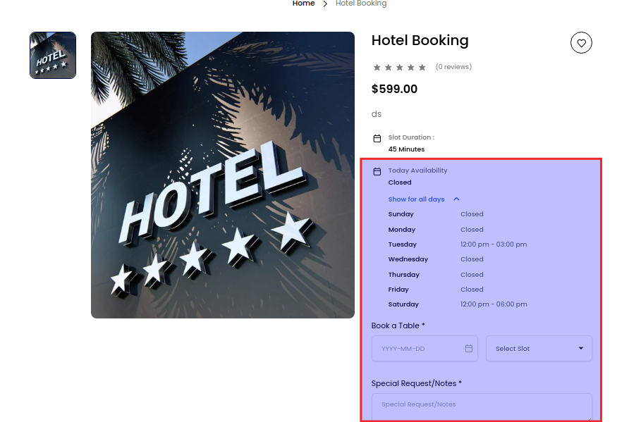
Task: Click the Special Request/Notes text area
Action: 482,407
